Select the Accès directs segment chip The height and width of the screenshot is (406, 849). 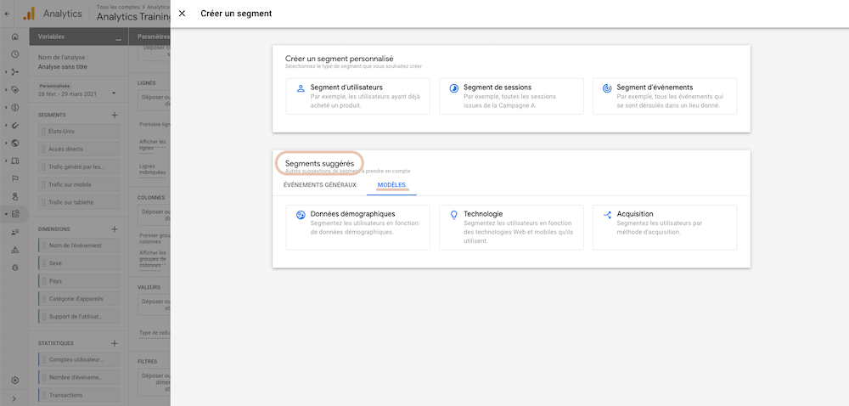79,149
